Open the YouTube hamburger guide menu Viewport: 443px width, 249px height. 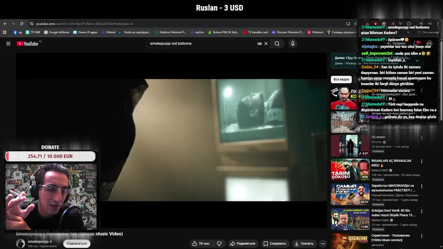[x=8, y=44]
